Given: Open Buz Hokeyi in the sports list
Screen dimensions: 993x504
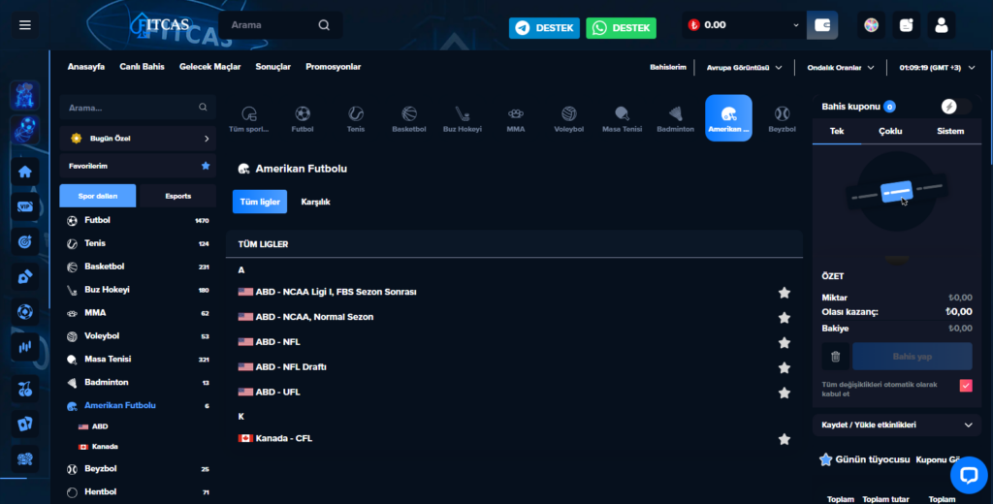Looking at the screenshot, I should click(138, 290).
